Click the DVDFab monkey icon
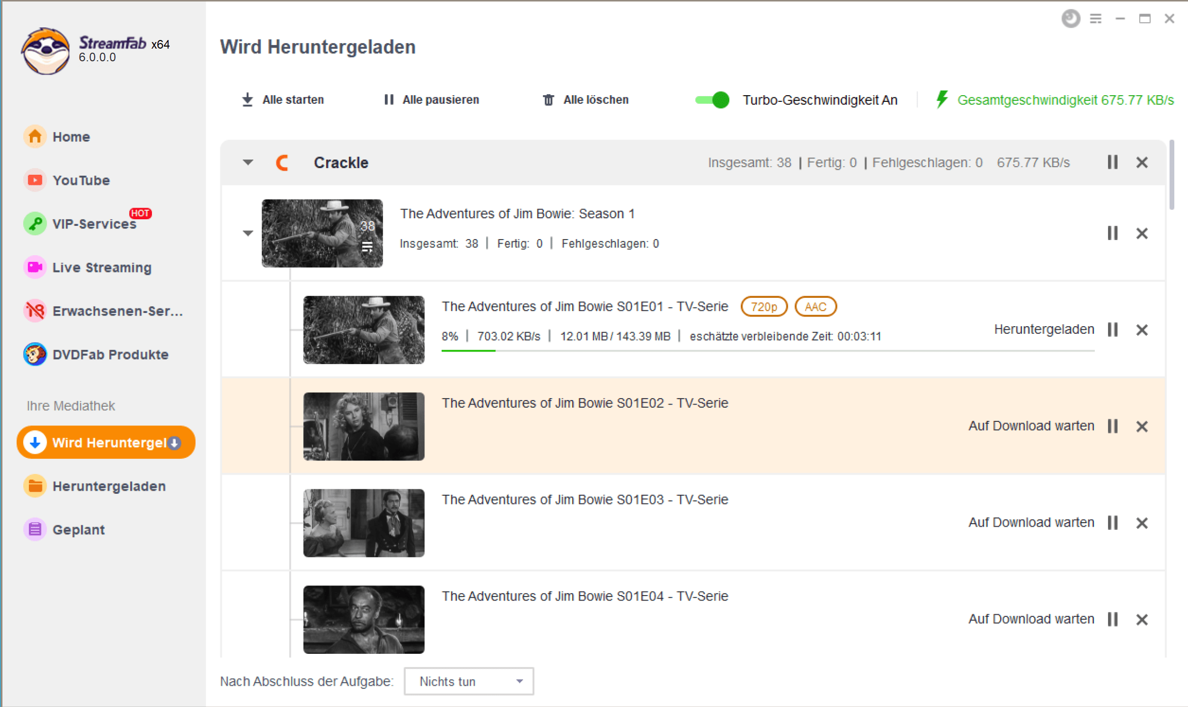 [x=35, y=355]
